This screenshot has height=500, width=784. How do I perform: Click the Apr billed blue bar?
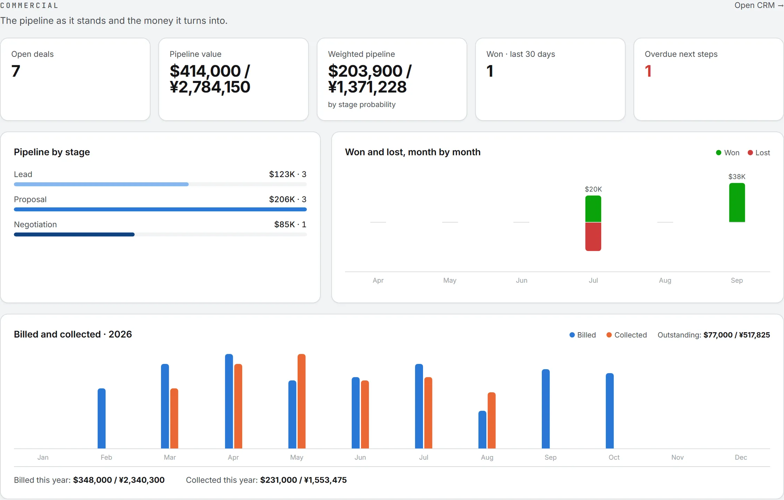[229, 401]
